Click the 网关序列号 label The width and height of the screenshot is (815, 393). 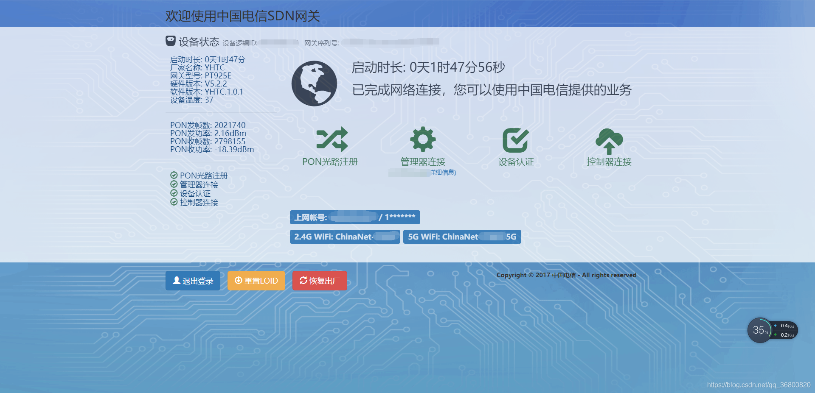tap(322, 43)
